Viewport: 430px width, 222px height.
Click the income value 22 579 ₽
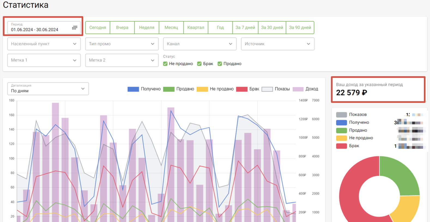tap(352, 93)
